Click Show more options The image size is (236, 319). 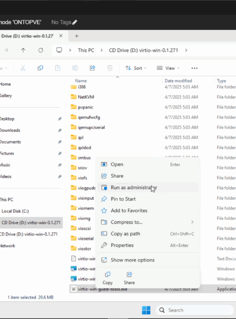tap(148, 260)
